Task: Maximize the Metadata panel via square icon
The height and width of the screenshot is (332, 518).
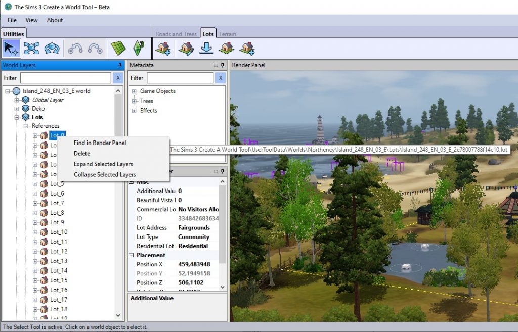Action: [x=216, y=65]
